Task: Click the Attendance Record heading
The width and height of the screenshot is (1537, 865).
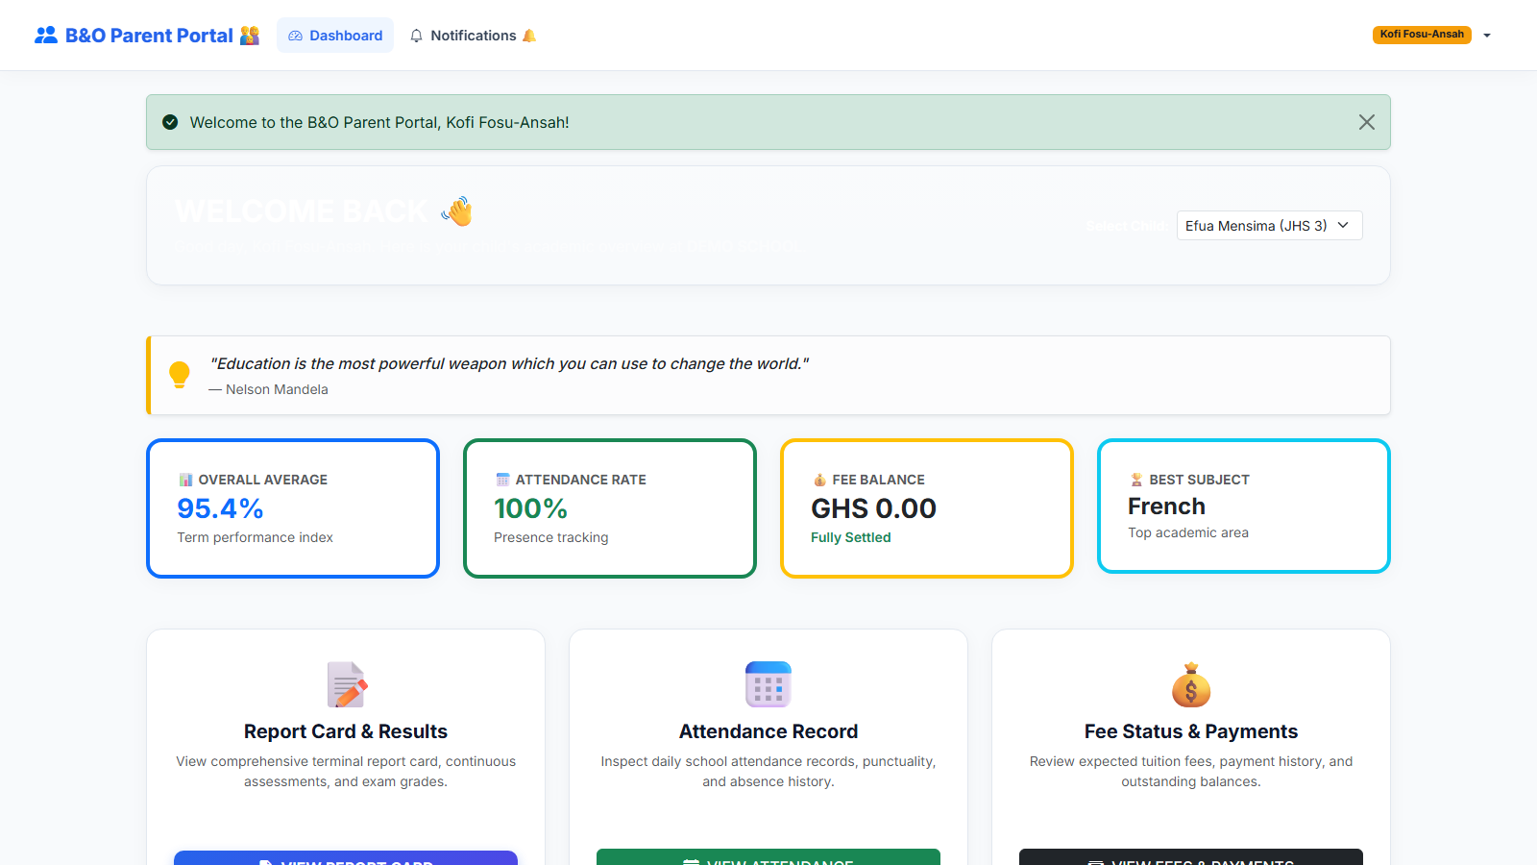Action: [768, 731]
